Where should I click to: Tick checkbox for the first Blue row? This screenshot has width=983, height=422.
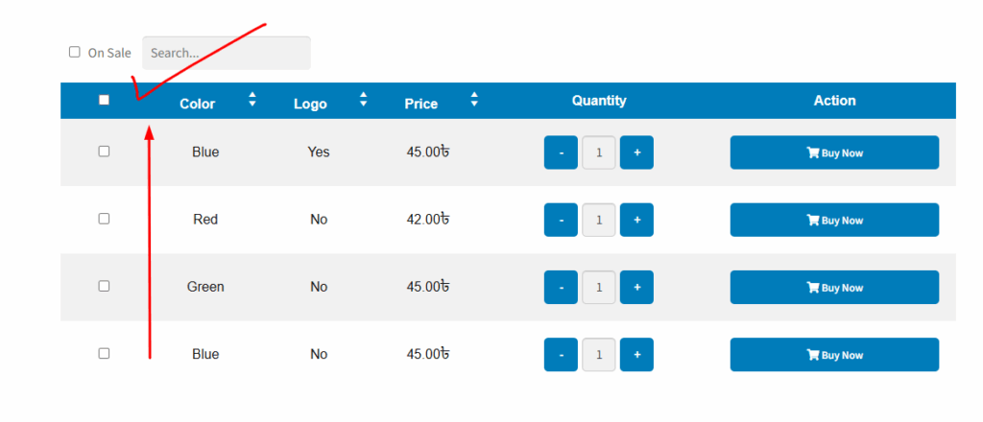pyautogui.click(x=104, y=151)
